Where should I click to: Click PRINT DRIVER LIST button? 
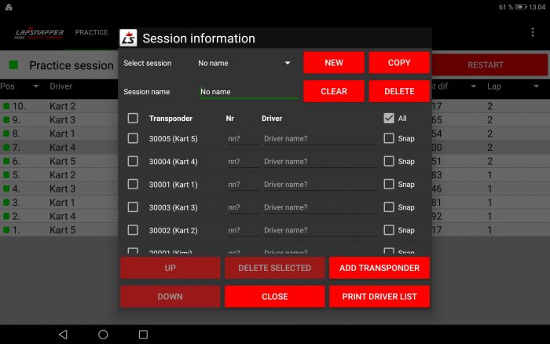tap(379, 297)
